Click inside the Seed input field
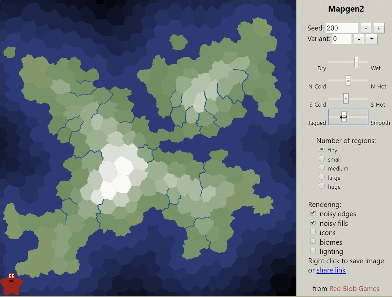Image resolution: width=392 pixels, height=297 pixels. point(342,29)
